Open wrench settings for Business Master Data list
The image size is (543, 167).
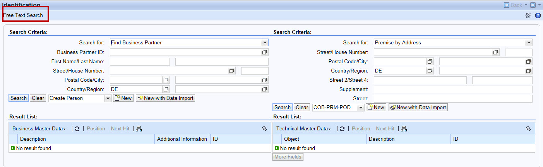coord(264,129)
